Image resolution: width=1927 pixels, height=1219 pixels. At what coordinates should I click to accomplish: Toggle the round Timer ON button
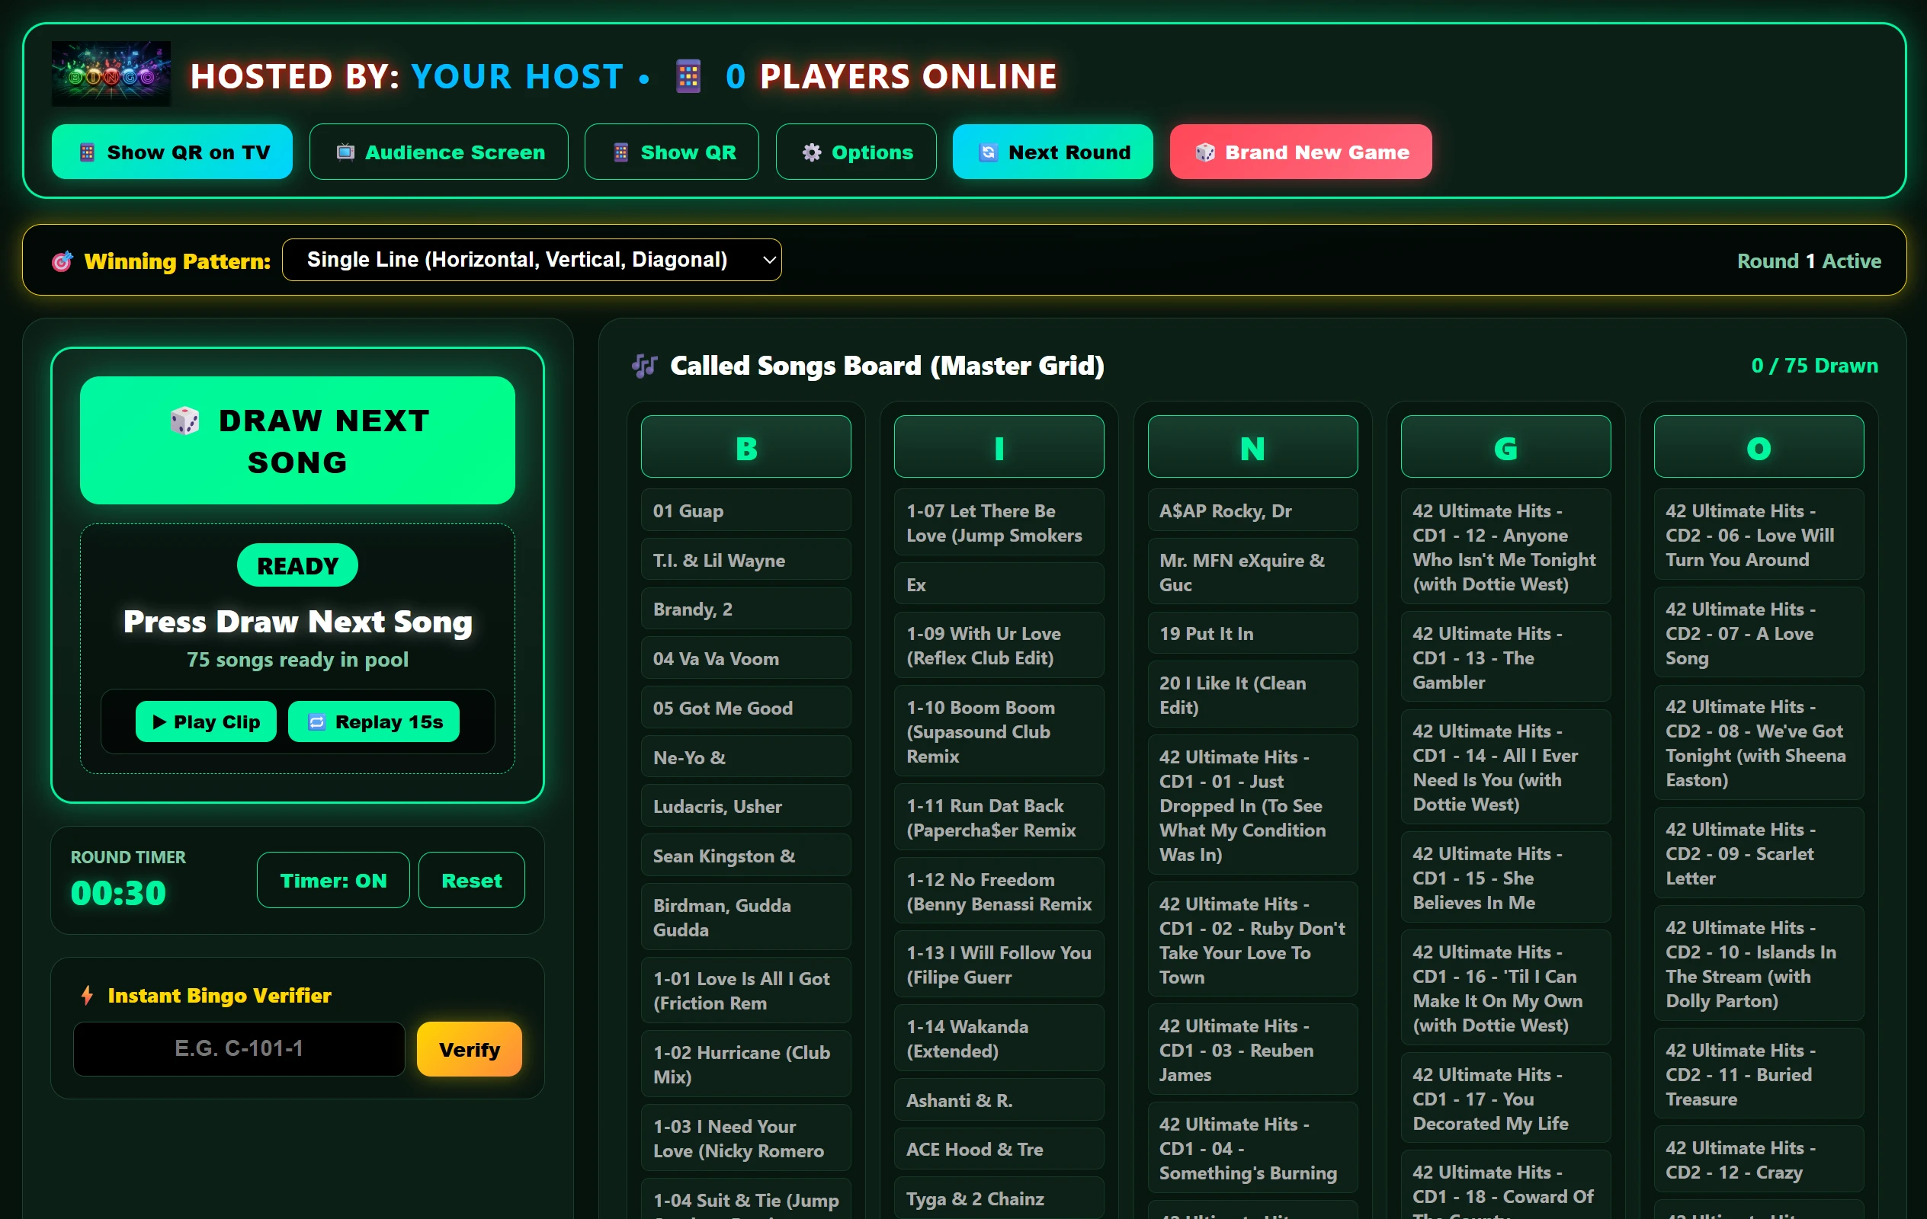(333, 881)
